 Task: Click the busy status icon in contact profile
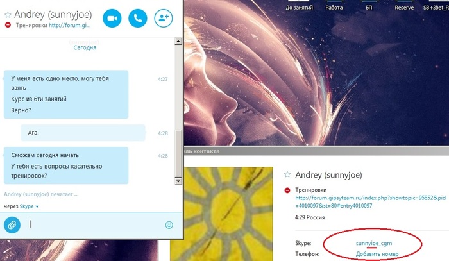click(x=287, y=190)
